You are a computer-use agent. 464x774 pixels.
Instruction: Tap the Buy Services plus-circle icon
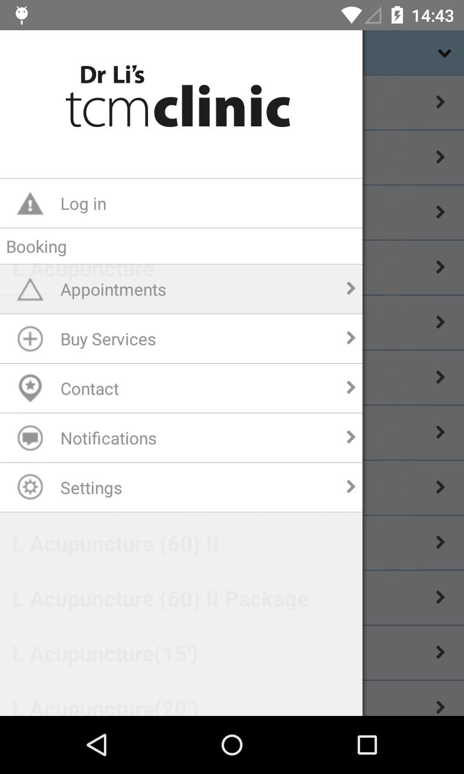(30, 339)
